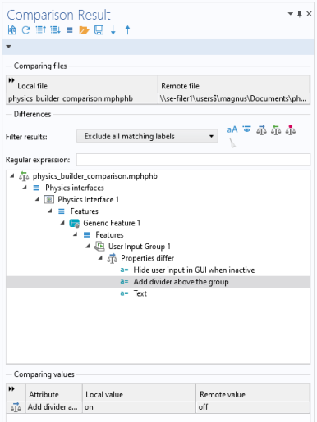This screenshot has width=317, height=422.
Task: Open the Exclude all matching labels dropdown
Action: click(x=147, y=136)
